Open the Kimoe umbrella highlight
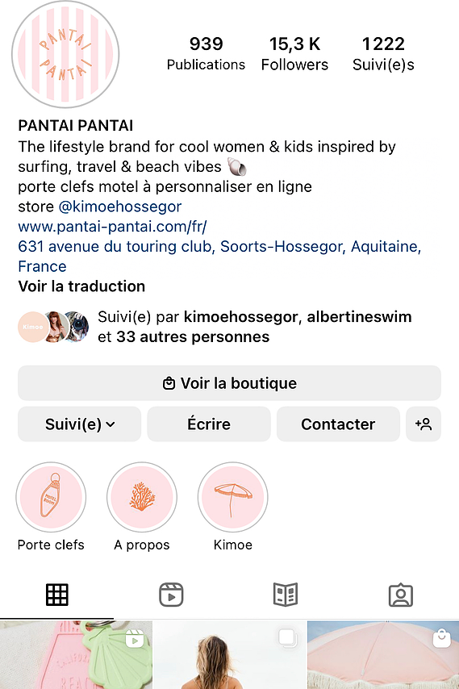 (x=233, y=497)
